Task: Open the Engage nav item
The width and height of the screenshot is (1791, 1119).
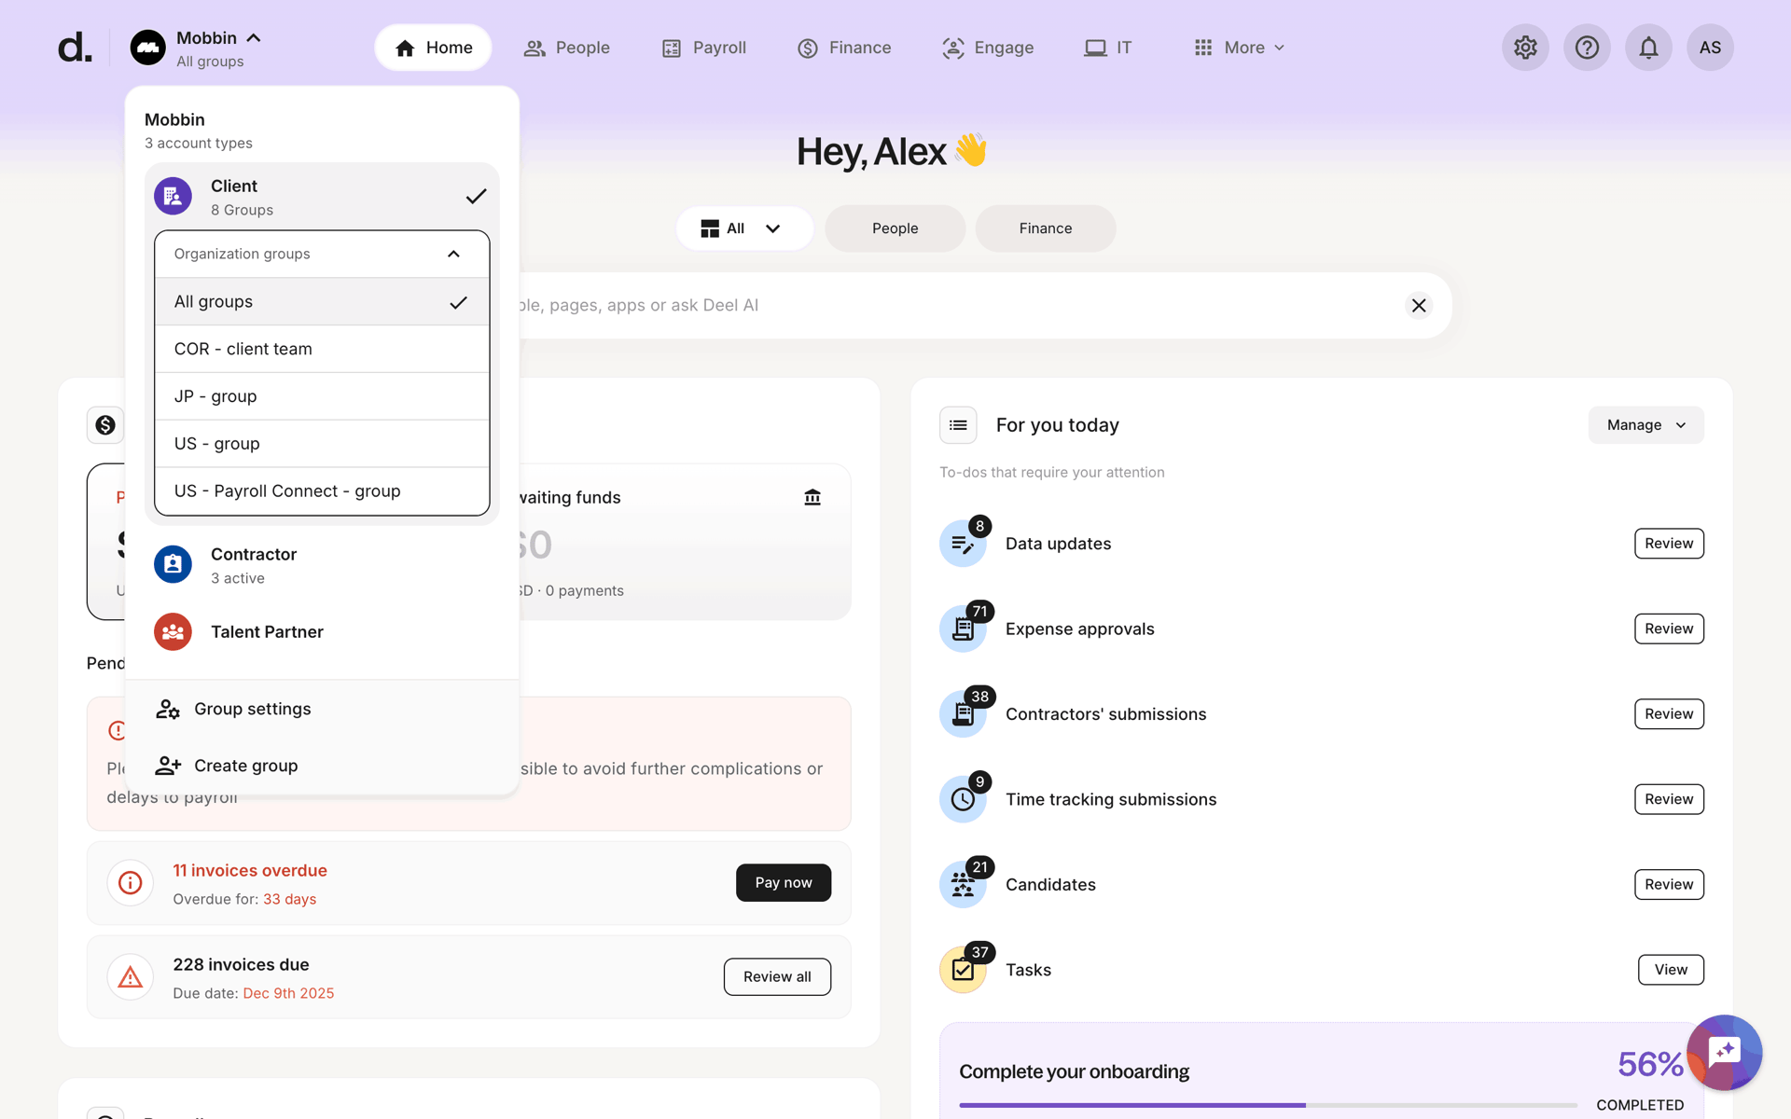Action: (x=989, y=48)
